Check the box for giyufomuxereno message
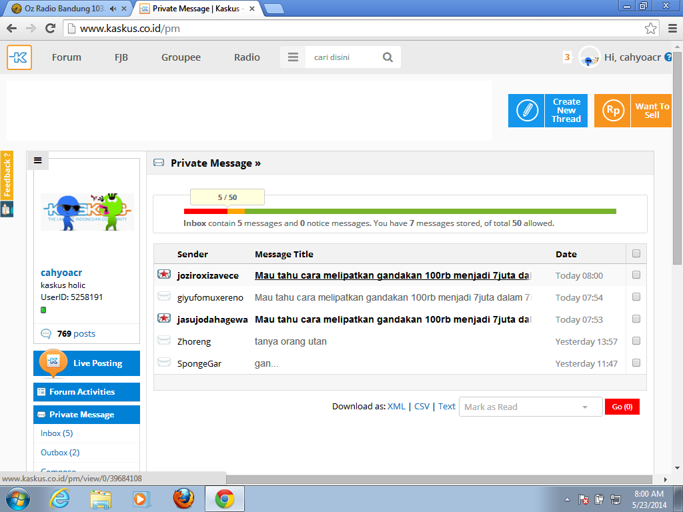This screenshot has height=512, width=683. click(x=636, y=297)
